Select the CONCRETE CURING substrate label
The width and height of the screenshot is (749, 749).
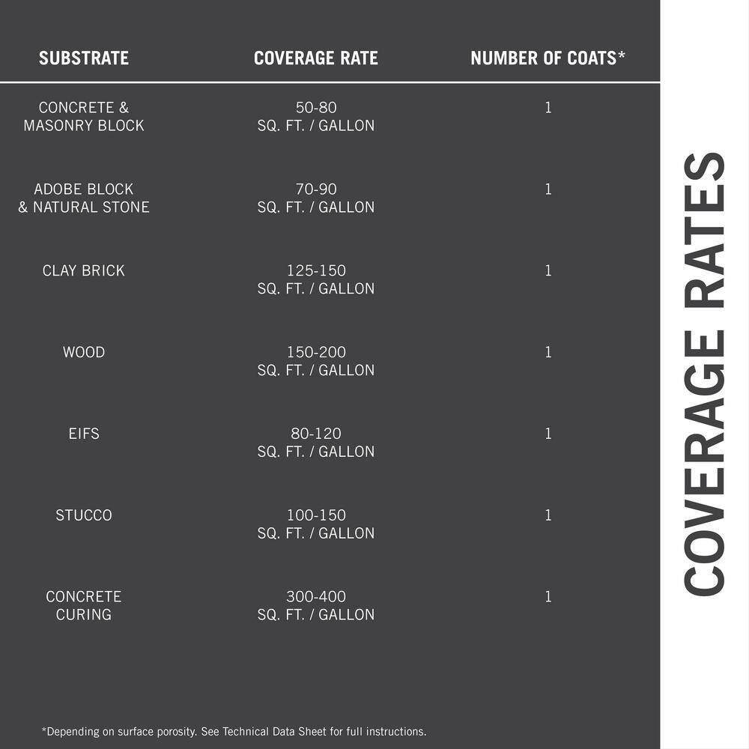click(x=84, y=606)
